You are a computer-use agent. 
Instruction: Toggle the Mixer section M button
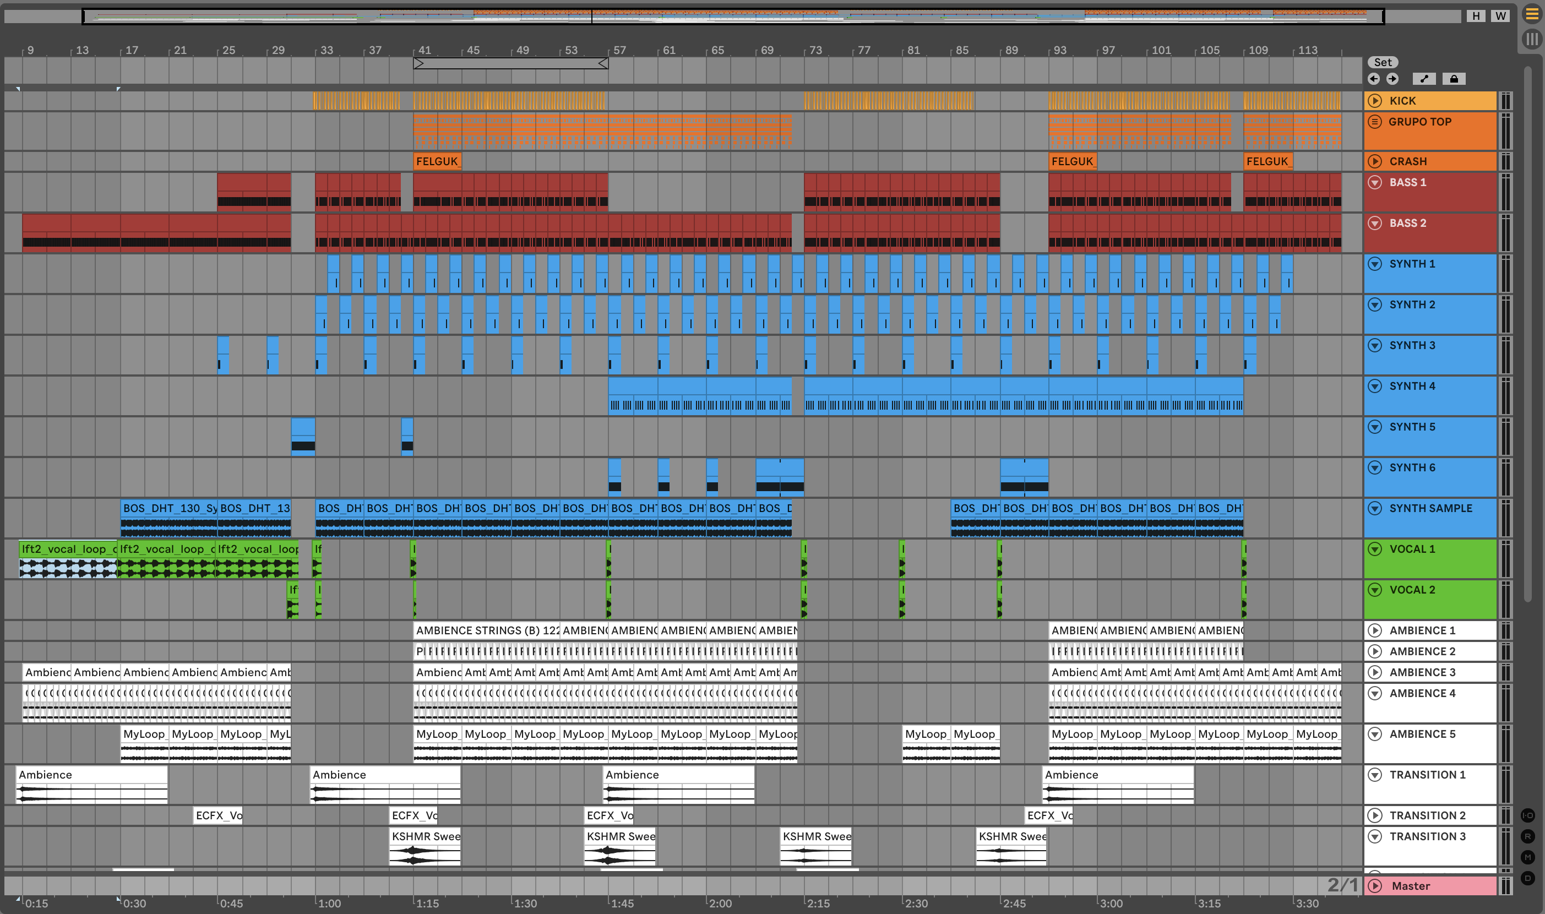(1528, 857)
